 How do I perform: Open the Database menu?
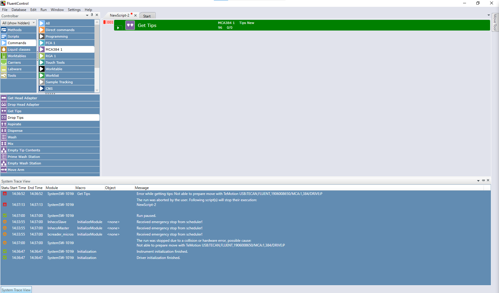[19, 10]
